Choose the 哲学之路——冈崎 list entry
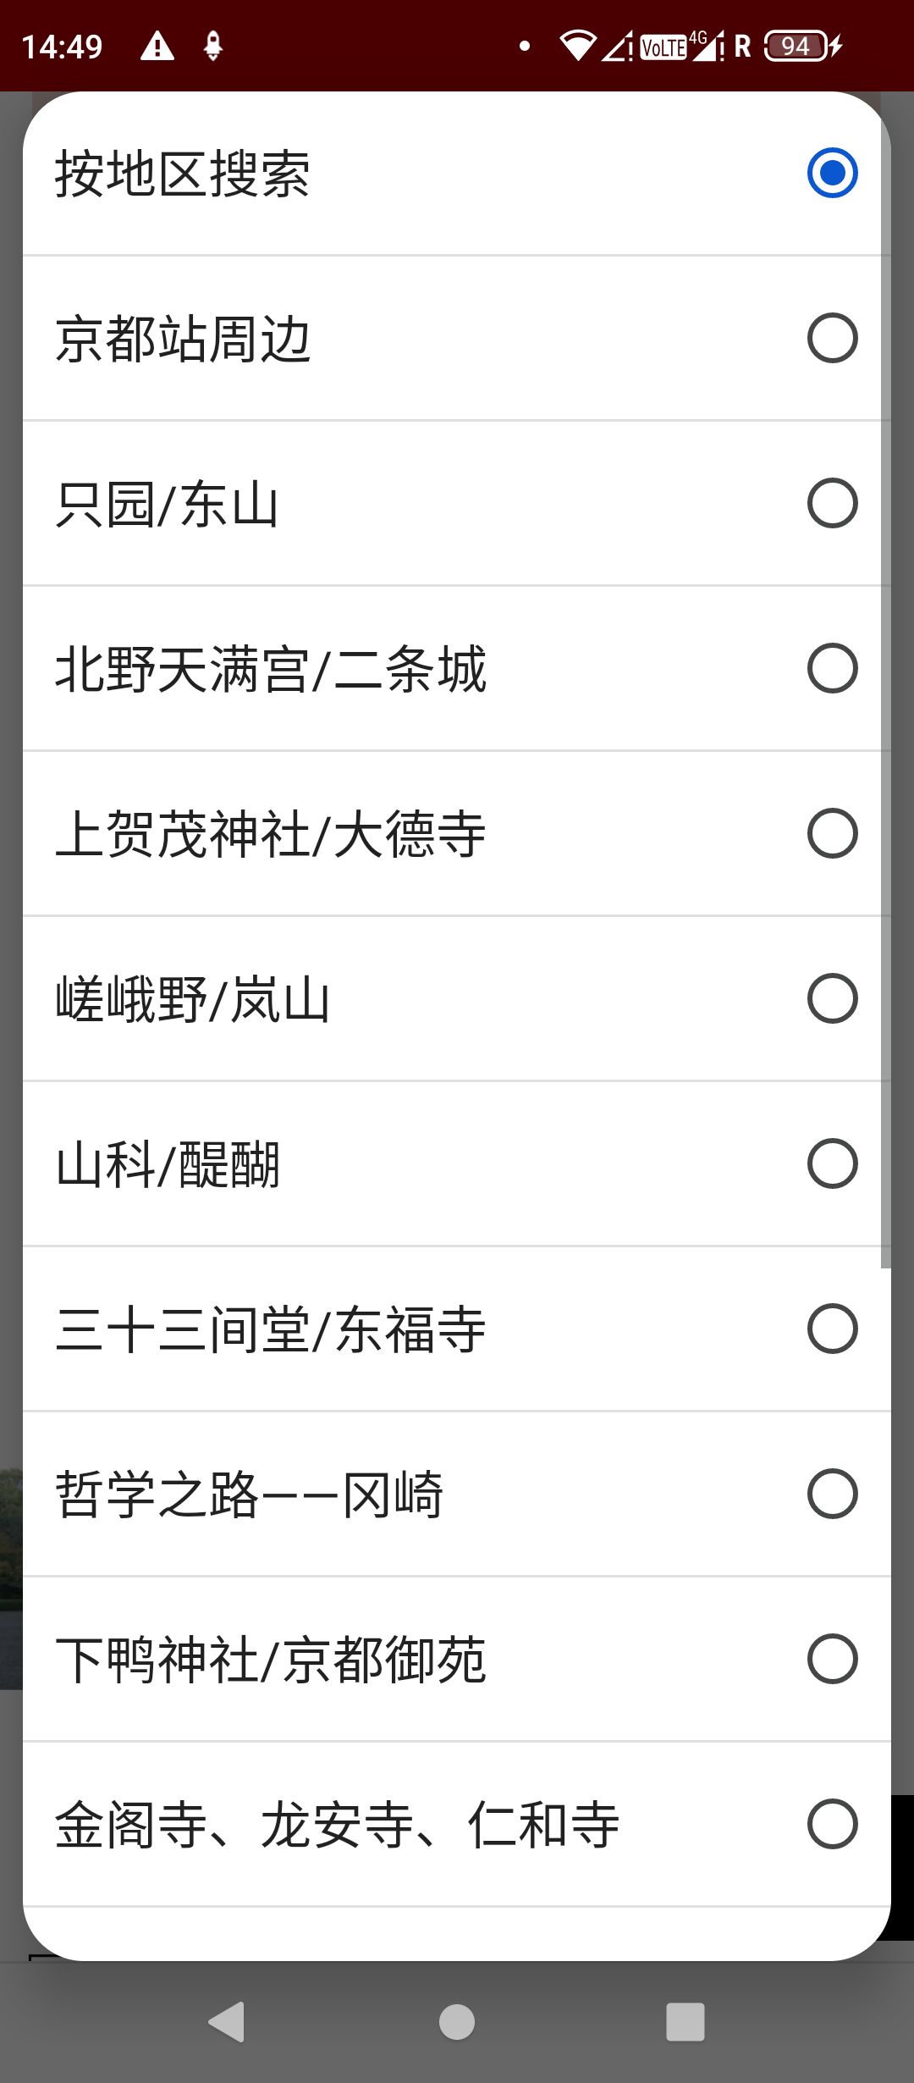Viewport: 914px width, 2083px height. [457, 1494]
